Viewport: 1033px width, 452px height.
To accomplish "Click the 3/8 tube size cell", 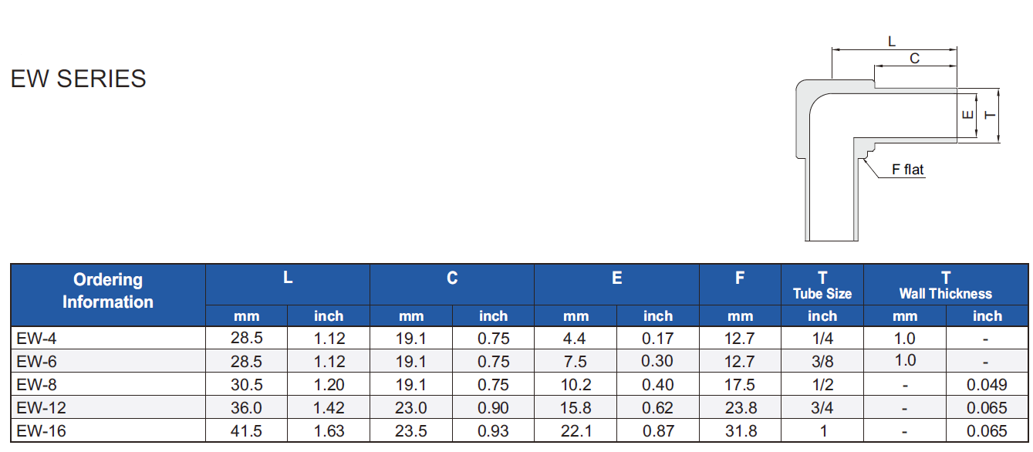I will (822, 362).
